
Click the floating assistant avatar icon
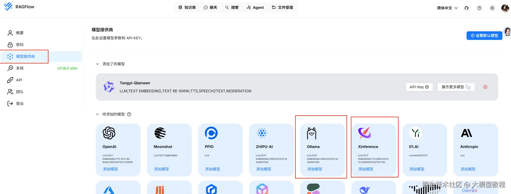click(507, 32)
